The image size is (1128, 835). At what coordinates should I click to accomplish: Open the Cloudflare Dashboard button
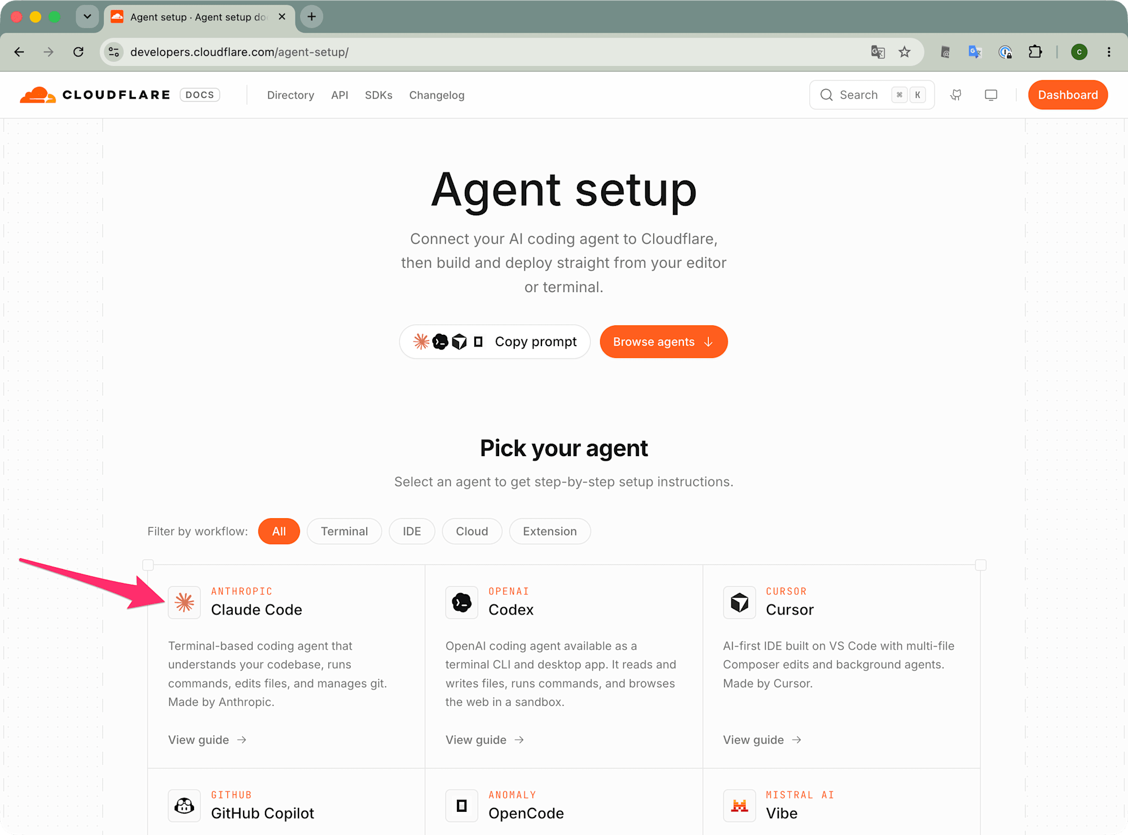tap(1068, 95)
